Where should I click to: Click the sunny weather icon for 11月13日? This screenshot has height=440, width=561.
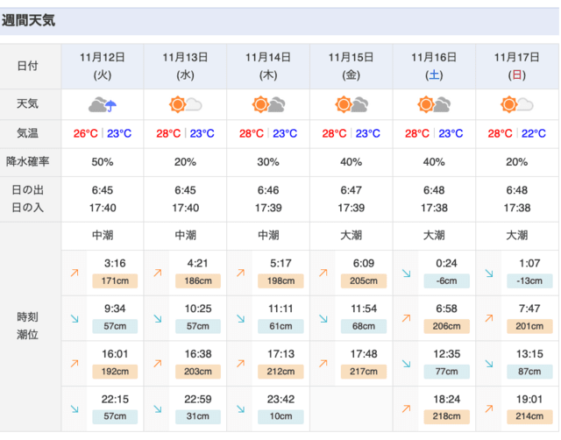pyautogui.click(x=185, y=105)
